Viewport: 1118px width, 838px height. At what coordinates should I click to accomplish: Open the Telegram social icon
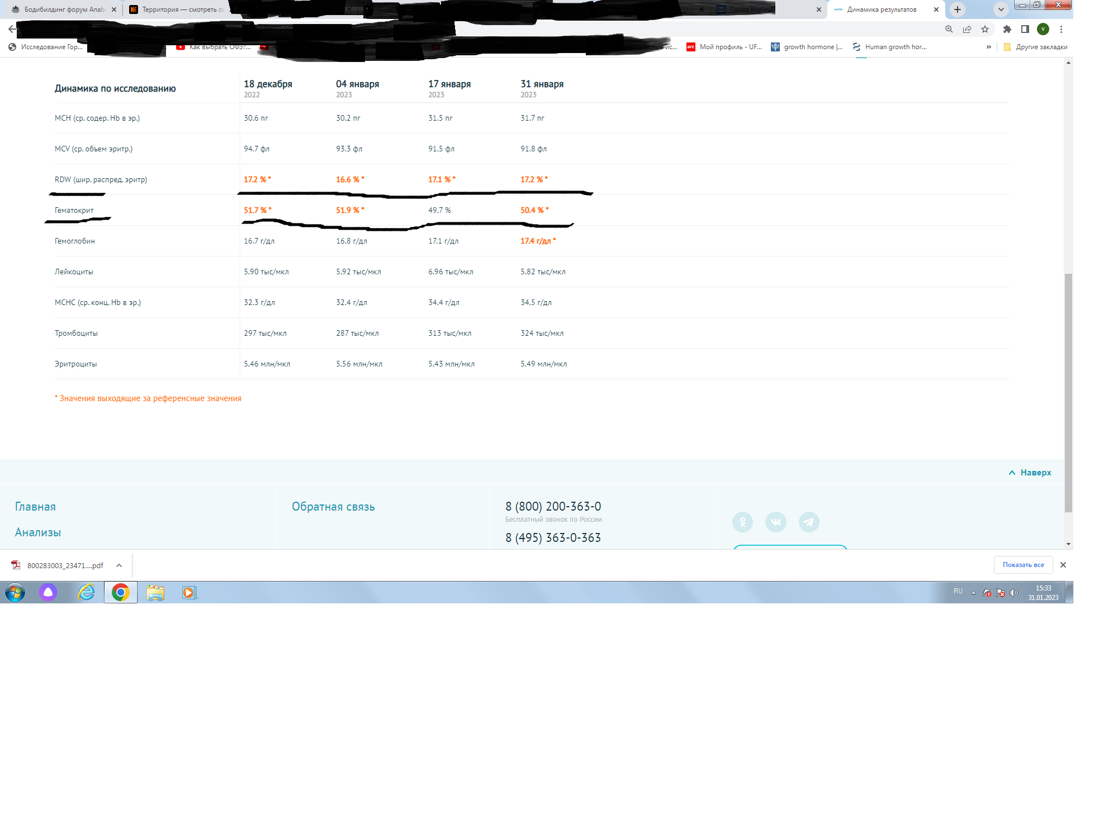coord(808,522)
